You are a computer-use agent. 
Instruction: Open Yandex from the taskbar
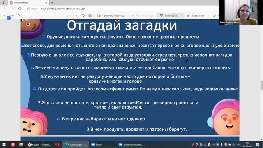[13, 144]
